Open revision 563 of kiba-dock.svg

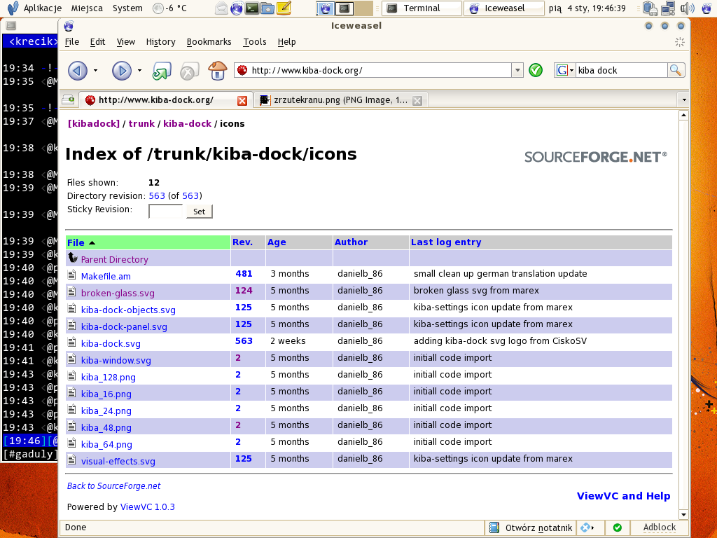(244, 341)
